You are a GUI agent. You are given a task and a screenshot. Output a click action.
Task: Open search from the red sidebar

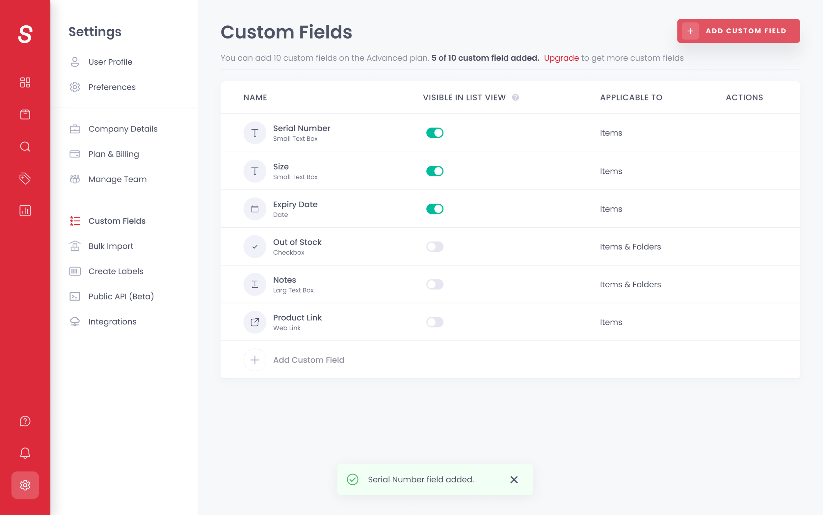[x=25, y=147]
